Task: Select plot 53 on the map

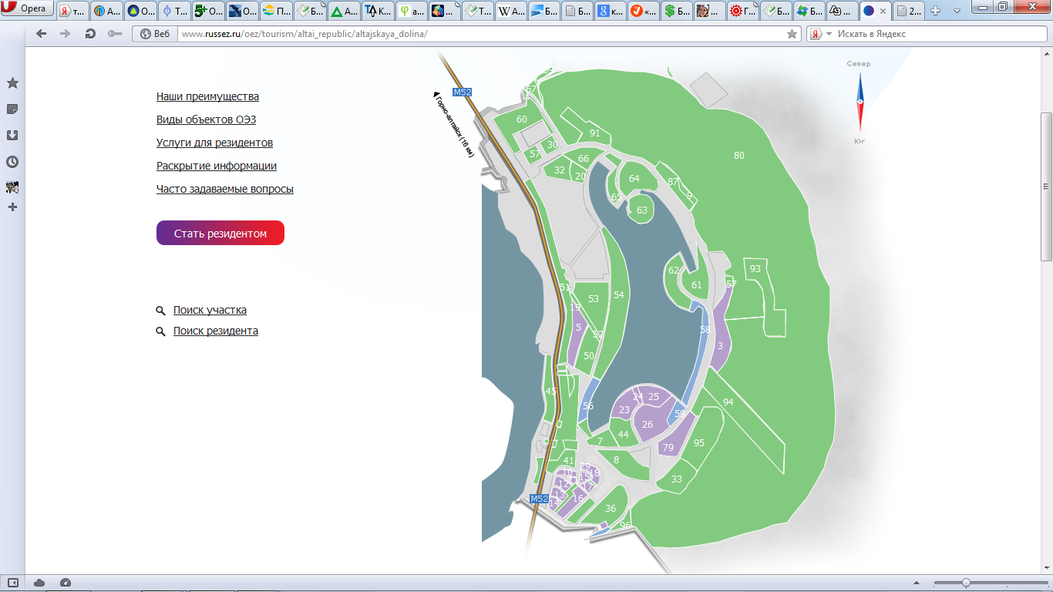Action: click(594, 299)
